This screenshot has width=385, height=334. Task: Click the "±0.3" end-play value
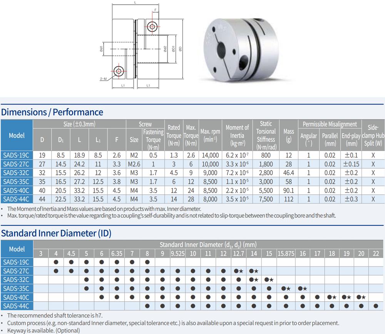351,199
